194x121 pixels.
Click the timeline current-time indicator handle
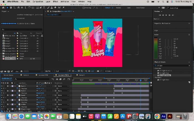[141, 80]
